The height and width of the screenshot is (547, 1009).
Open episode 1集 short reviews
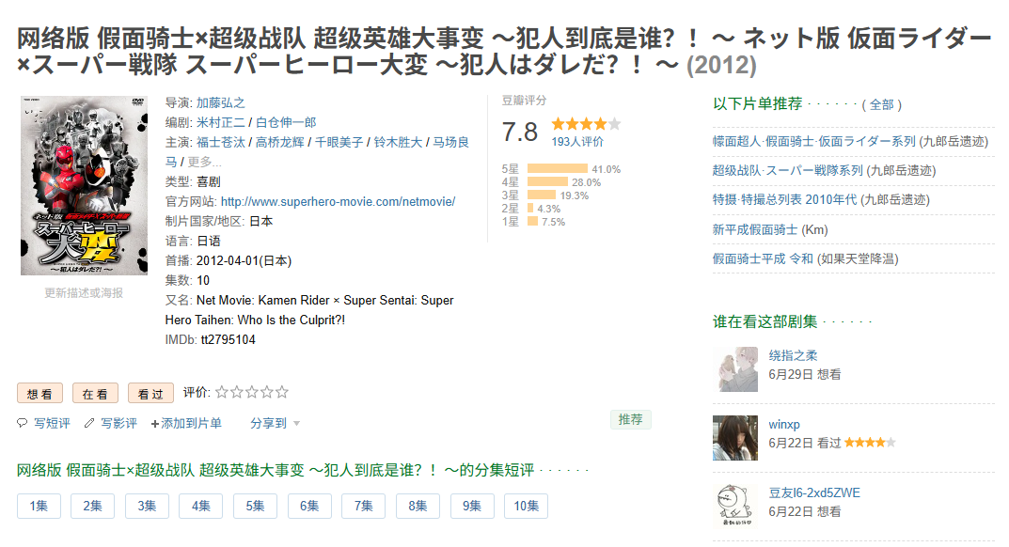point(39,506)
